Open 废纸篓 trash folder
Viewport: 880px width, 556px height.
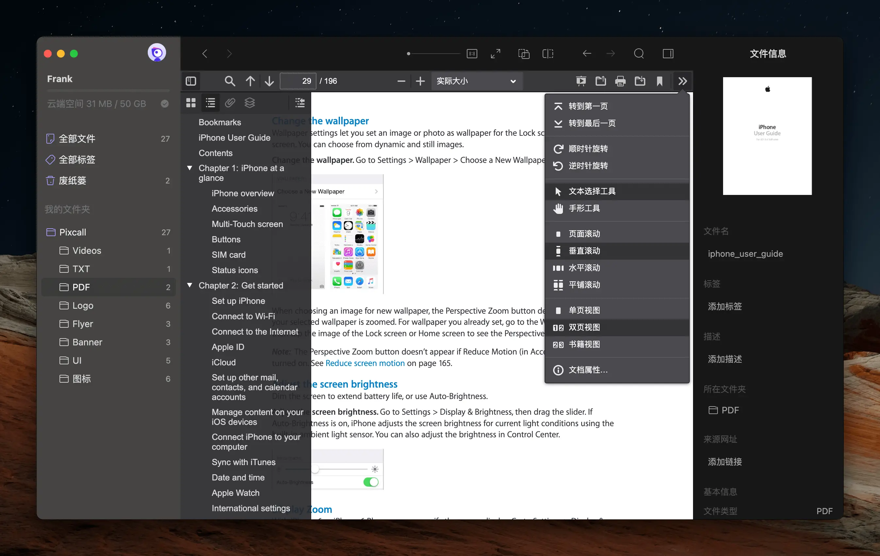pyautogui.click(x=109, y=181)
